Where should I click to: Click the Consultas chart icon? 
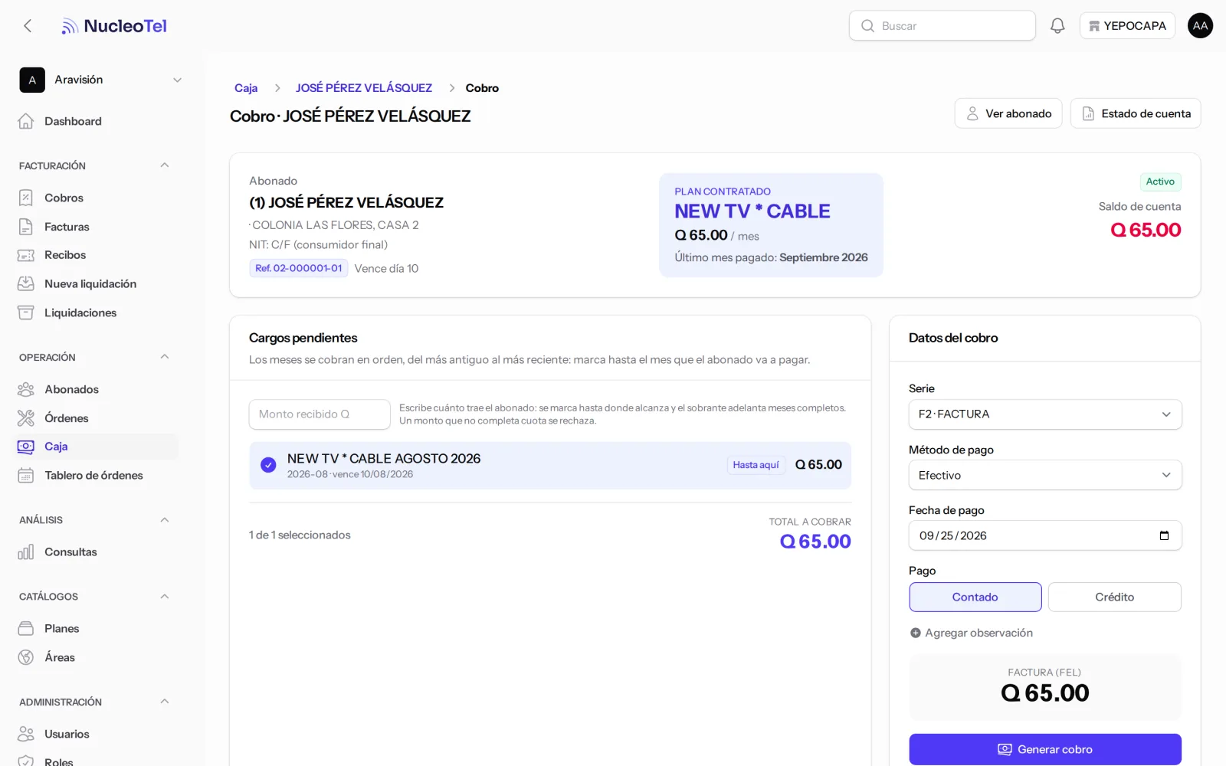[26, 552]
